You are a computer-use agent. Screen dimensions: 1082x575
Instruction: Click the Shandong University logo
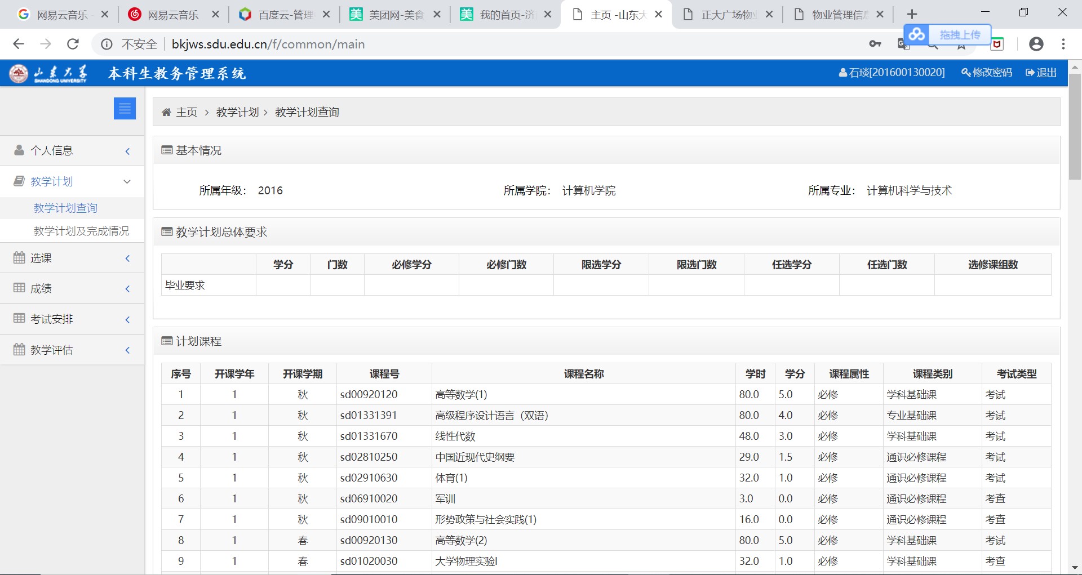[x=49, y=73]
